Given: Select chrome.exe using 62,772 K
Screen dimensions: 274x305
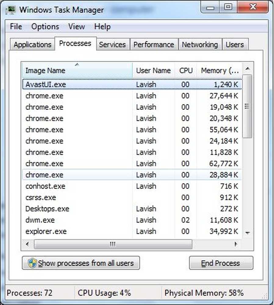Looking at the screenshot, I should [x=132, y=163].
